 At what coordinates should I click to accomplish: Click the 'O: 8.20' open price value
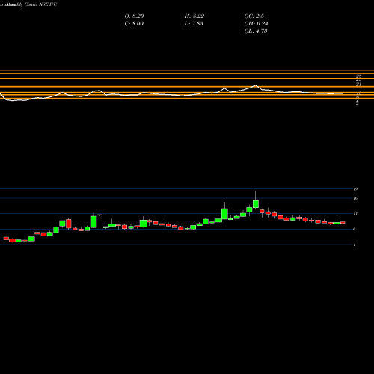point(134,16)
